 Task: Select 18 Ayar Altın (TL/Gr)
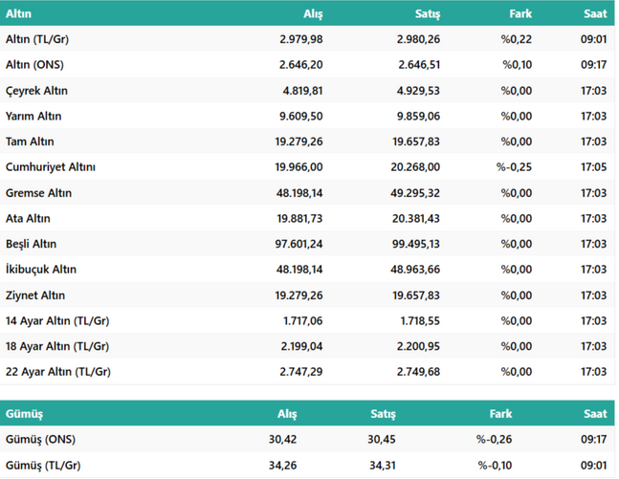tap(57, 346)
